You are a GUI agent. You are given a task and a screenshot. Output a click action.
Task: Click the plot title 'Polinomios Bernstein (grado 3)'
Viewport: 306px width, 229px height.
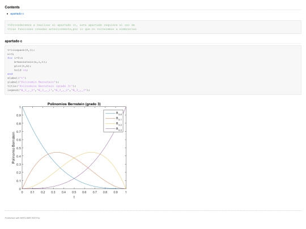[74, 104]
